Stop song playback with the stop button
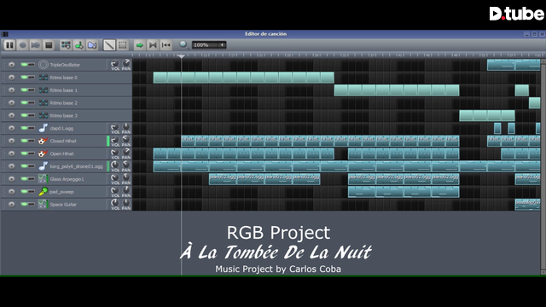This screenshot has height=307, width=546. point(49,45)
